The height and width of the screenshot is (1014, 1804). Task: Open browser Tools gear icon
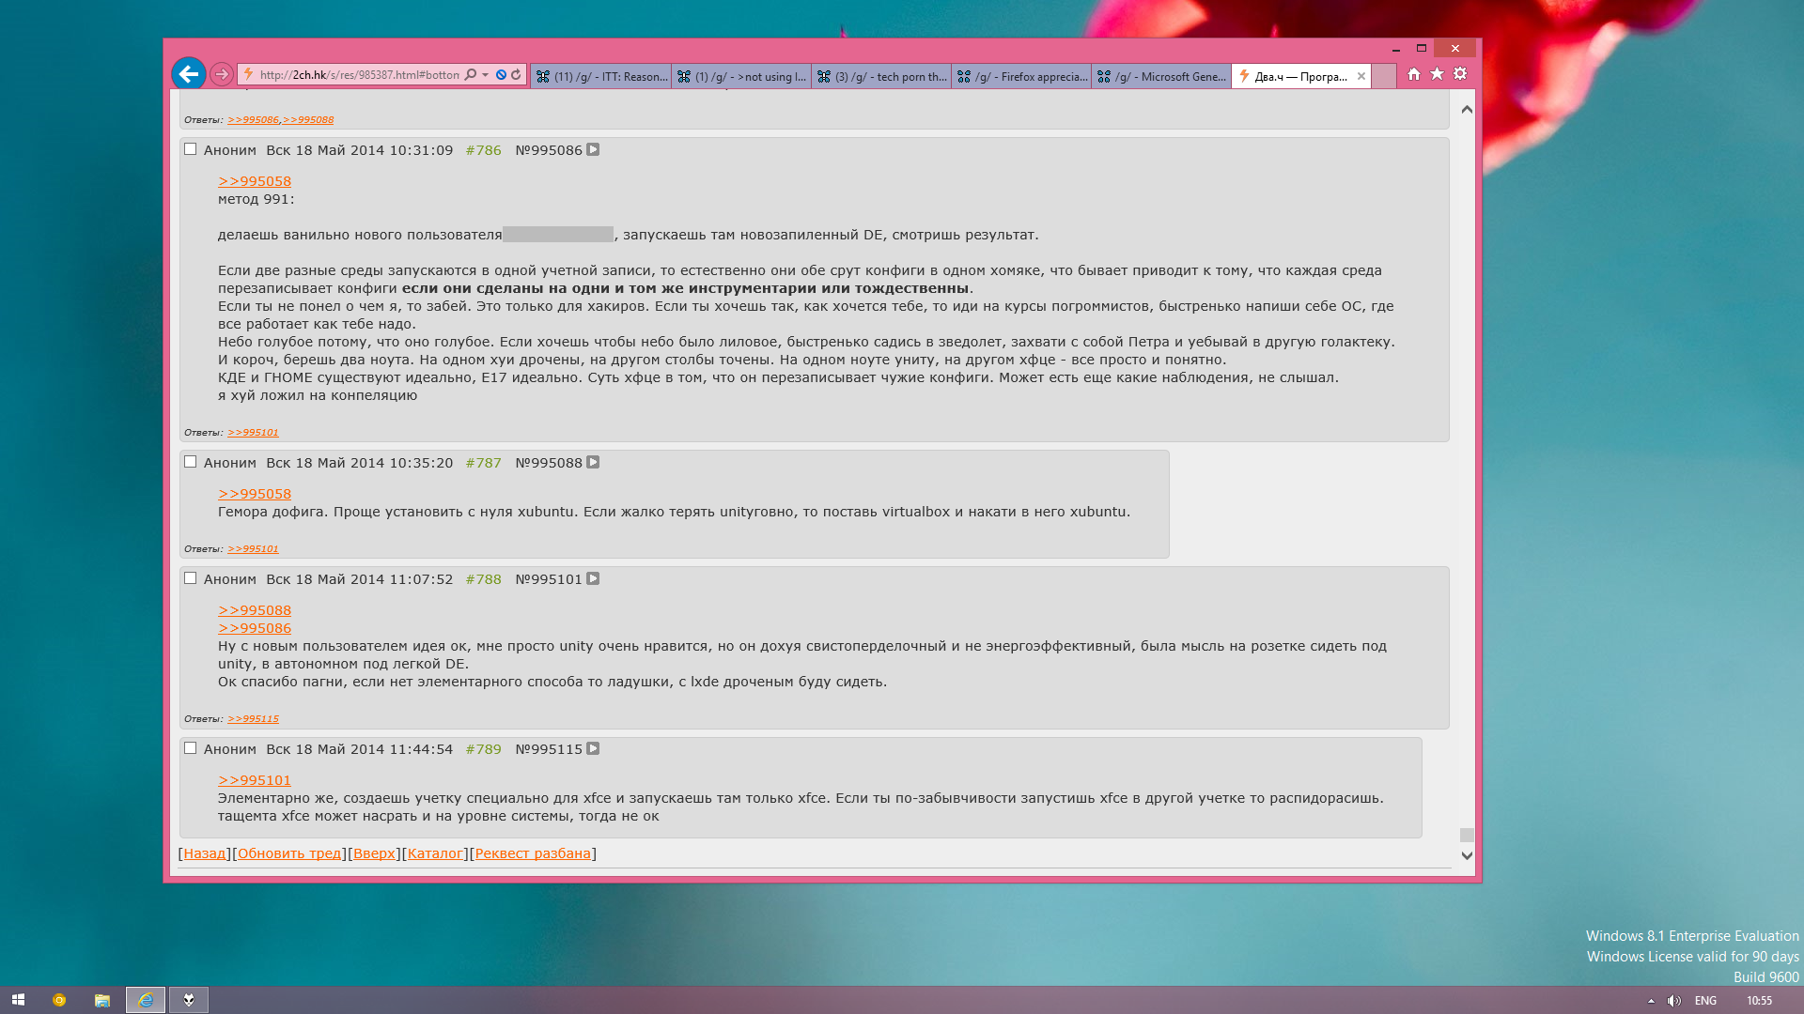pos(1460,74)
